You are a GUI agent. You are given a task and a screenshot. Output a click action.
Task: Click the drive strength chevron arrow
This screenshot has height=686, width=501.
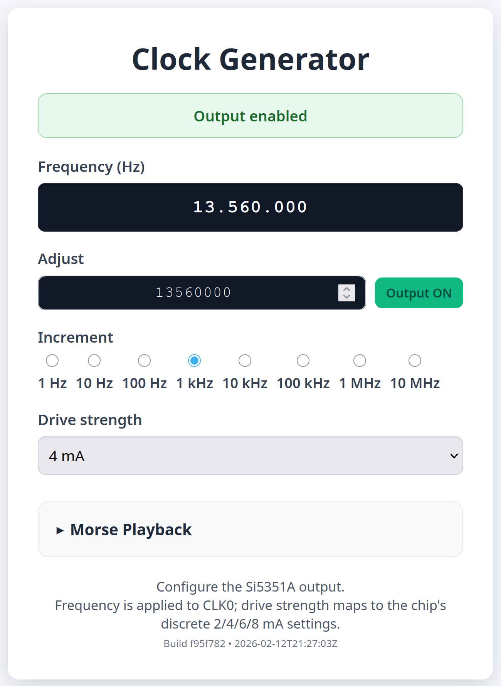[x=454, y=456]
